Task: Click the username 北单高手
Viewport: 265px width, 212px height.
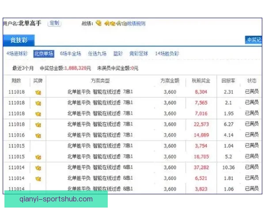Action: click(30, 23)
